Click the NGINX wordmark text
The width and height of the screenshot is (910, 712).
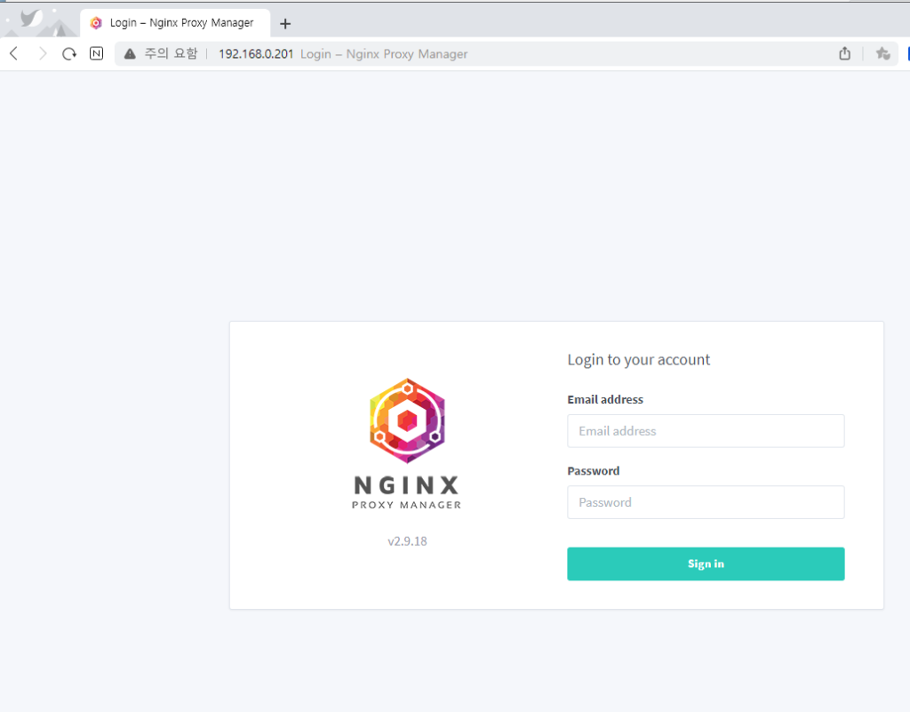coord(406,485)
